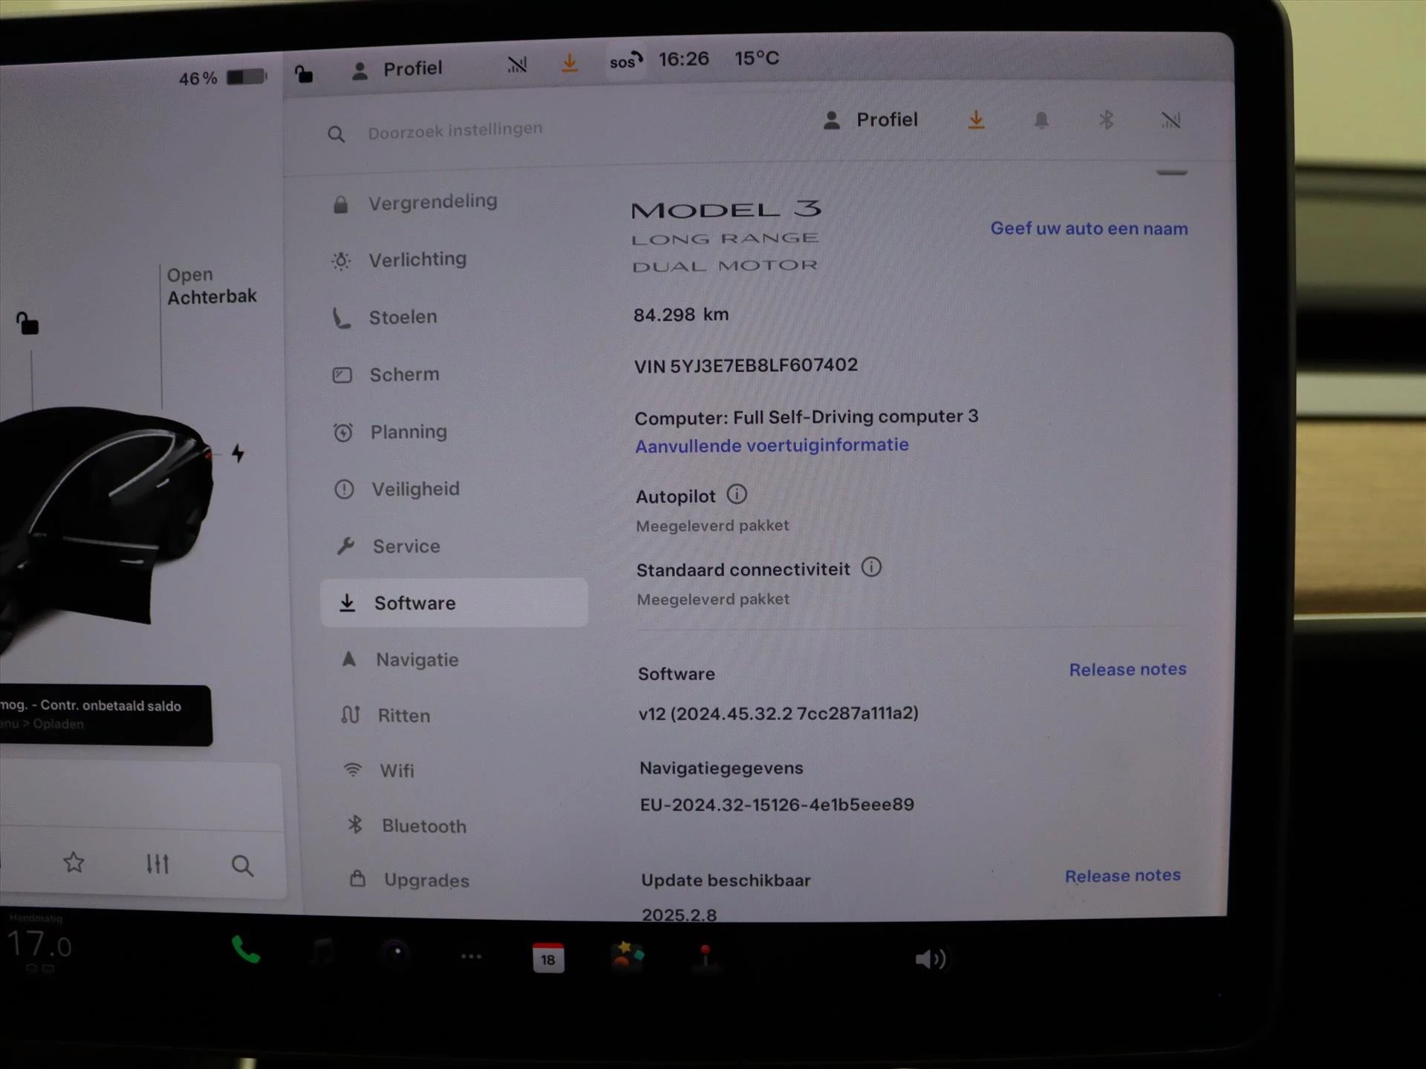Click Aanvullende voertuiginformatie link
Screen dimensions: 1426x1069
770,445
